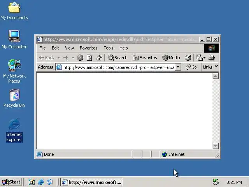
Task: Click the microsoft.com taskbar button
Action: click(91, 182)
